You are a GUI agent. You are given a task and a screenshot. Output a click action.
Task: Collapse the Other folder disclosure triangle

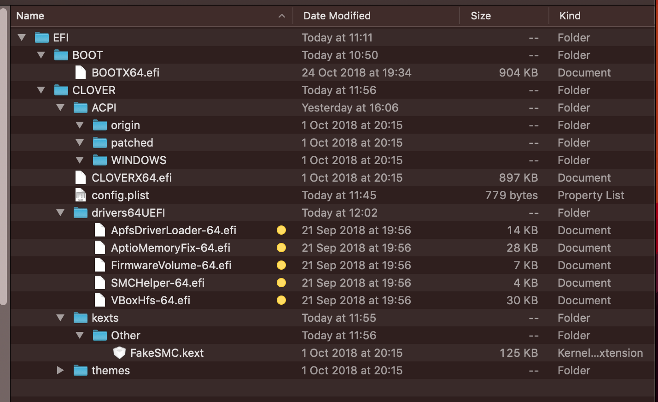[80, 335]
